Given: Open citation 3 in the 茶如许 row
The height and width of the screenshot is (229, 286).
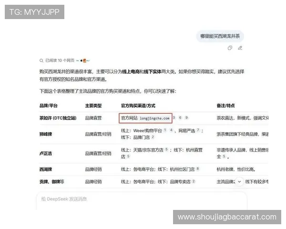Looking at the screenshot, I should point(174,118).
